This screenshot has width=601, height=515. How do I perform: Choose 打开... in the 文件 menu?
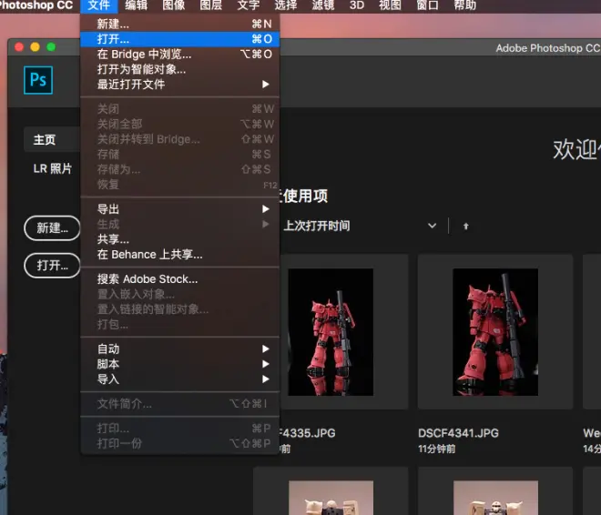179,39
